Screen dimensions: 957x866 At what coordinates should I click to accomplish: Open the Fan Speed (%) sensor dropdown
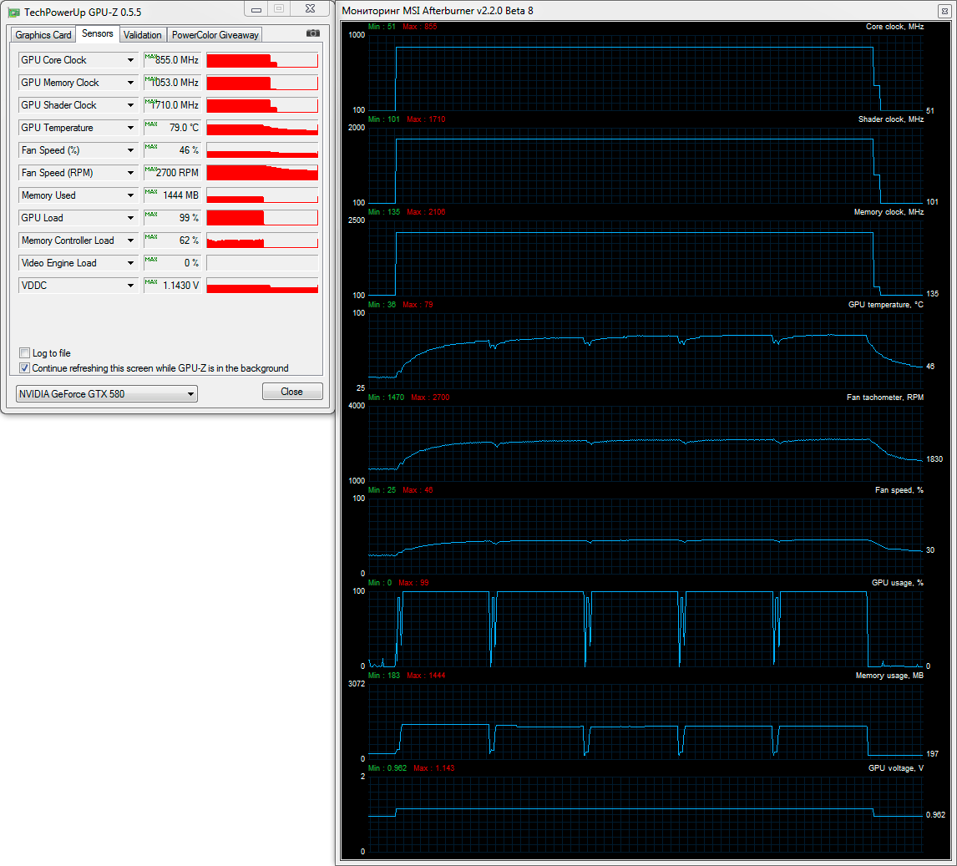tap(130, 150)
